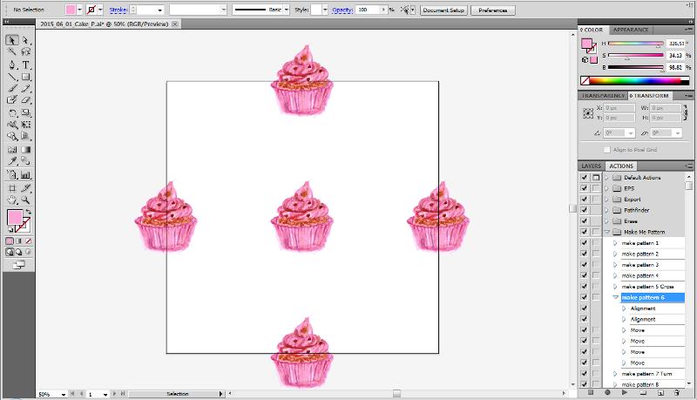This screenshot has height=400, width=697.
Task: Toggle the Erase action set checkbox
Action: tap(584, 220)
